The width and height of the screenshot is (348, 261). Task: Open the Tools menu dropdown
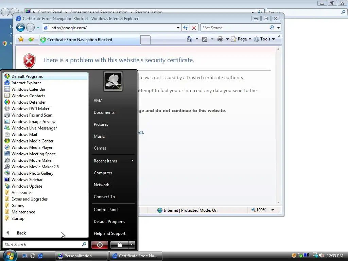[x=264, y=39]
